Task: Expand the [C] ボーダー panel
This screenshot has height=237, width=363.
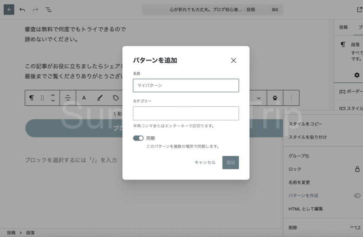Action: pos(351,91)
